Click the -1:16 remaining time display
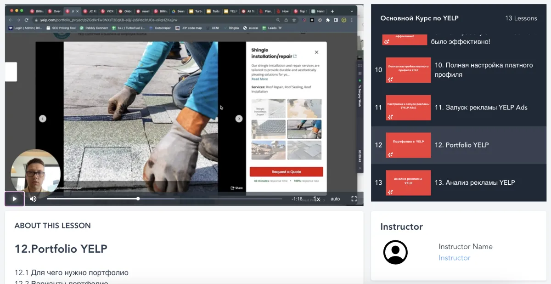Screen dimensions: 551x284 pos(297,199)
